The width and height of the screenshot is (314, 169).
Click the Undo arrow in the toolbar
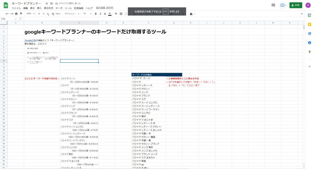tap(8, 14)
